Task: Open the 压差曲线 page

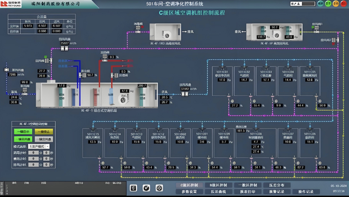Action: click(218, 191)
